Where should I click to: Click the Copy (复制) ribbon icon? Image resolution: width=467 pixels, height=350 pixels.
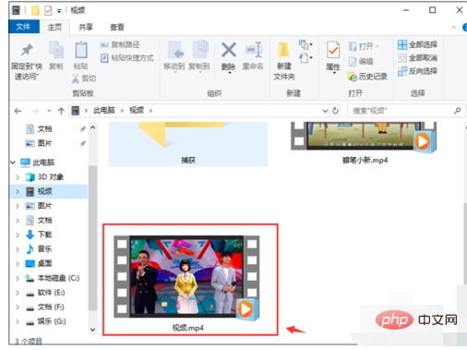click(x=56, y=50)
